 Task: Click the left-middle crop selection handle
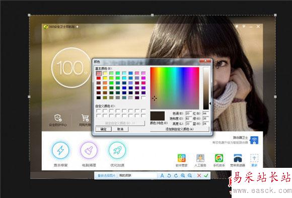pyautogui.click(x=29, y=96)
